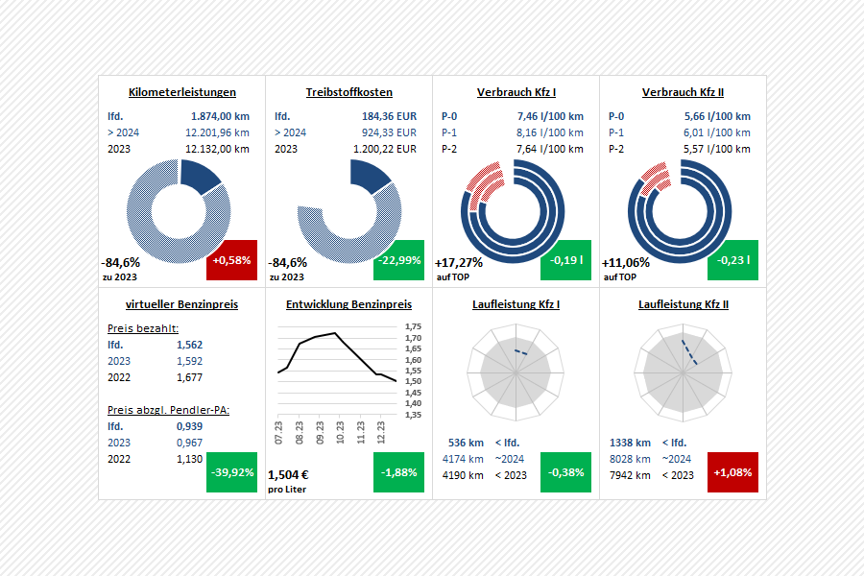This screenshot has width=864, height=576.
Task: Select the 1.874,00 km value
Action: 220,115
